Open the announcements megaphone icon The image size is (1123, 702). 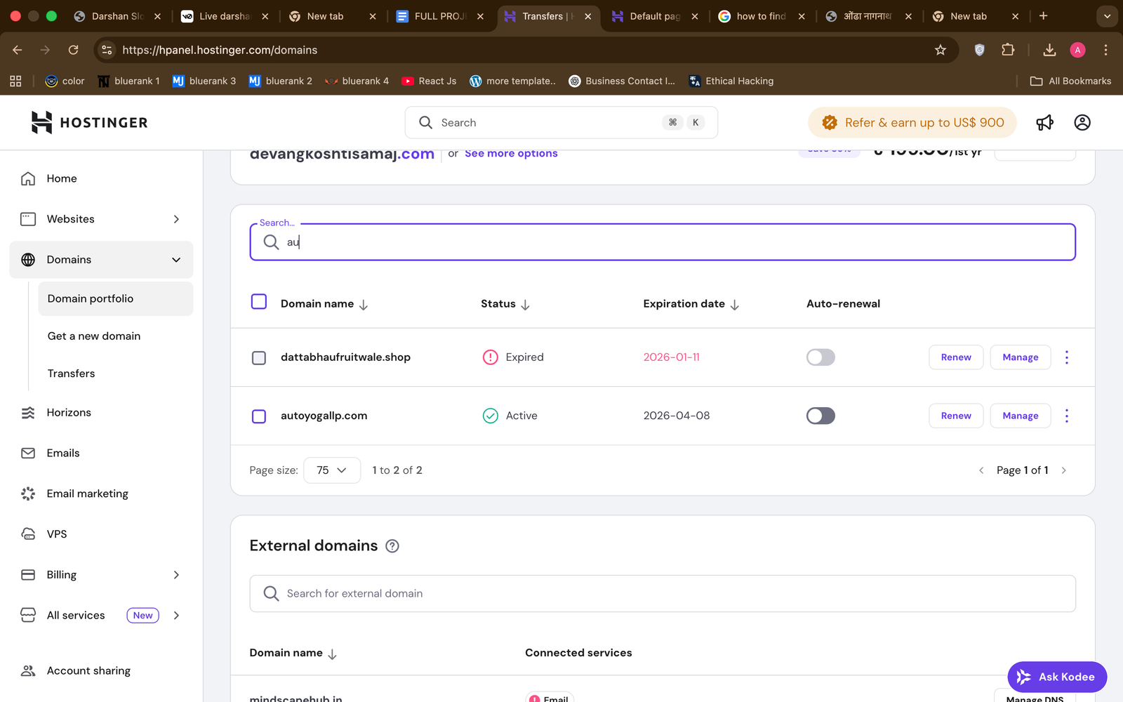tap(1044, 123)
